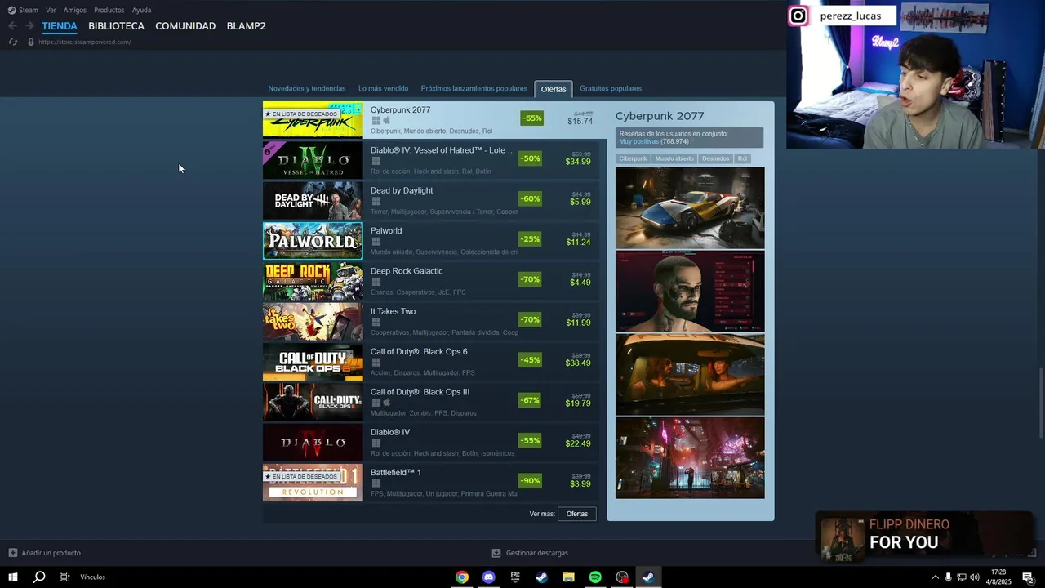The width and height of the screenshot is (1045, 588).
Task: Open Discord from the taskbar
Action: [488, 577]
